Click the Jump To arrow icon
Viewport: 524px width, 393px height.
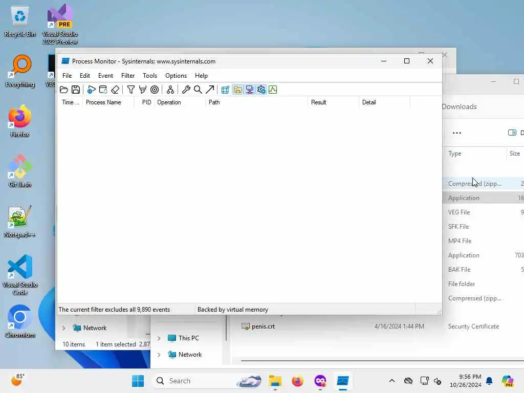pos(210,90)
